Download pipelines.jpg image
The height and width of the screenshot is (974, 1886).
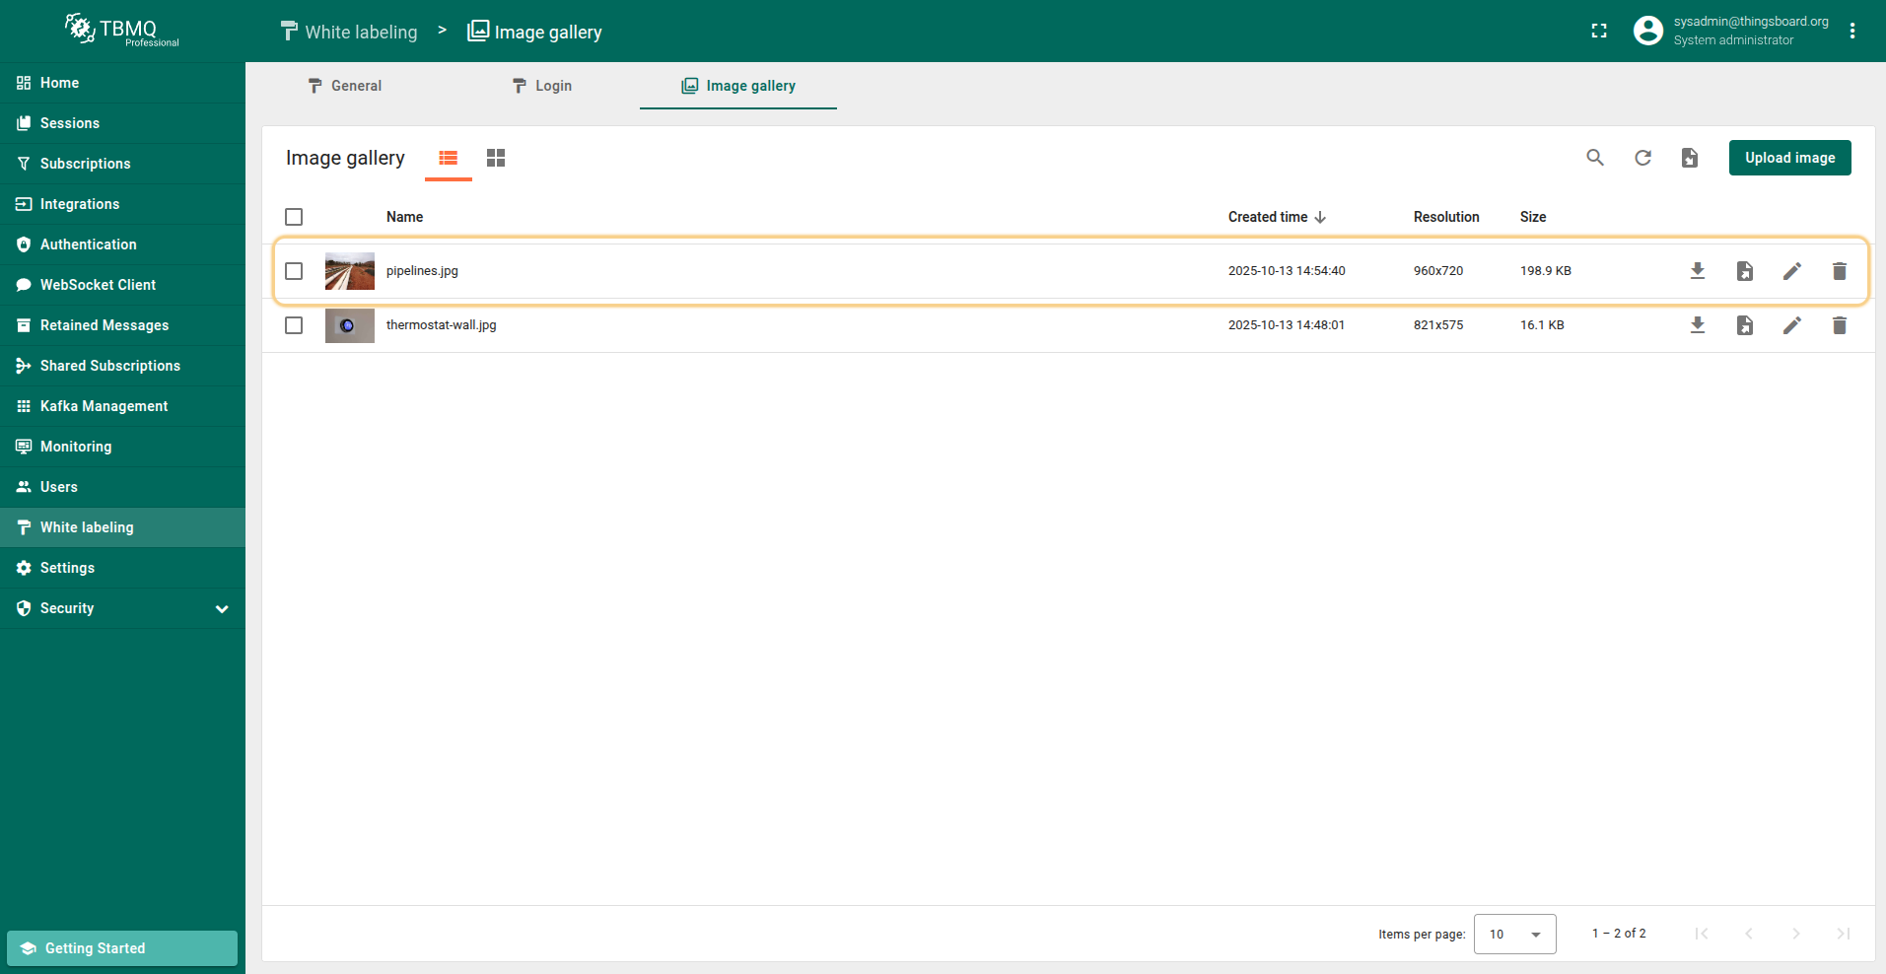coord(1697,271)
